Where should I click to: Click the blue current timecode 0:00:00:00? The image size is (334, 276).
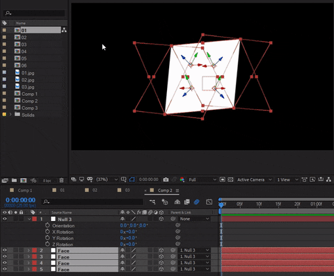tap(21, 200)
